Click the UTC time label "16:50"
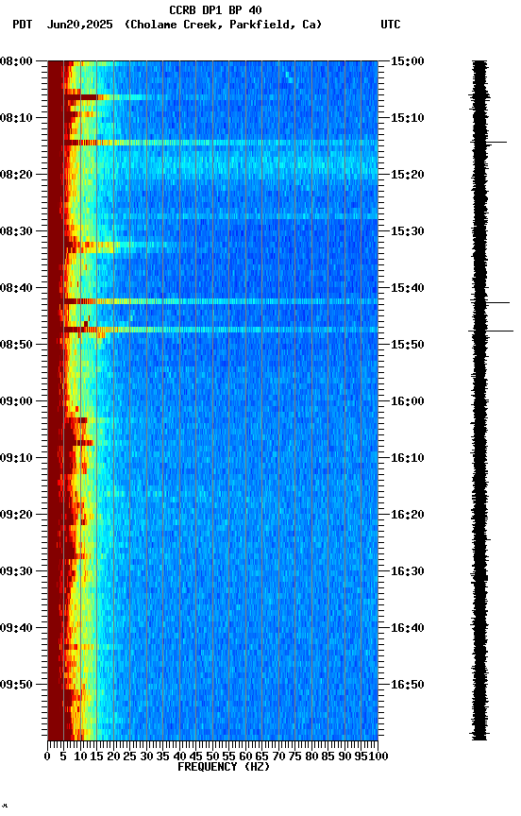This screenshot has height=816, width=521. click(x=408, y=685)
